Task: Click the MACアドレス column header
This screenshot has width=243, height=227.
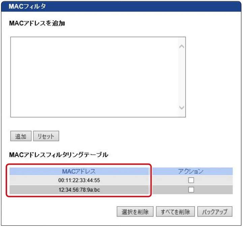Action: [79, 171]
